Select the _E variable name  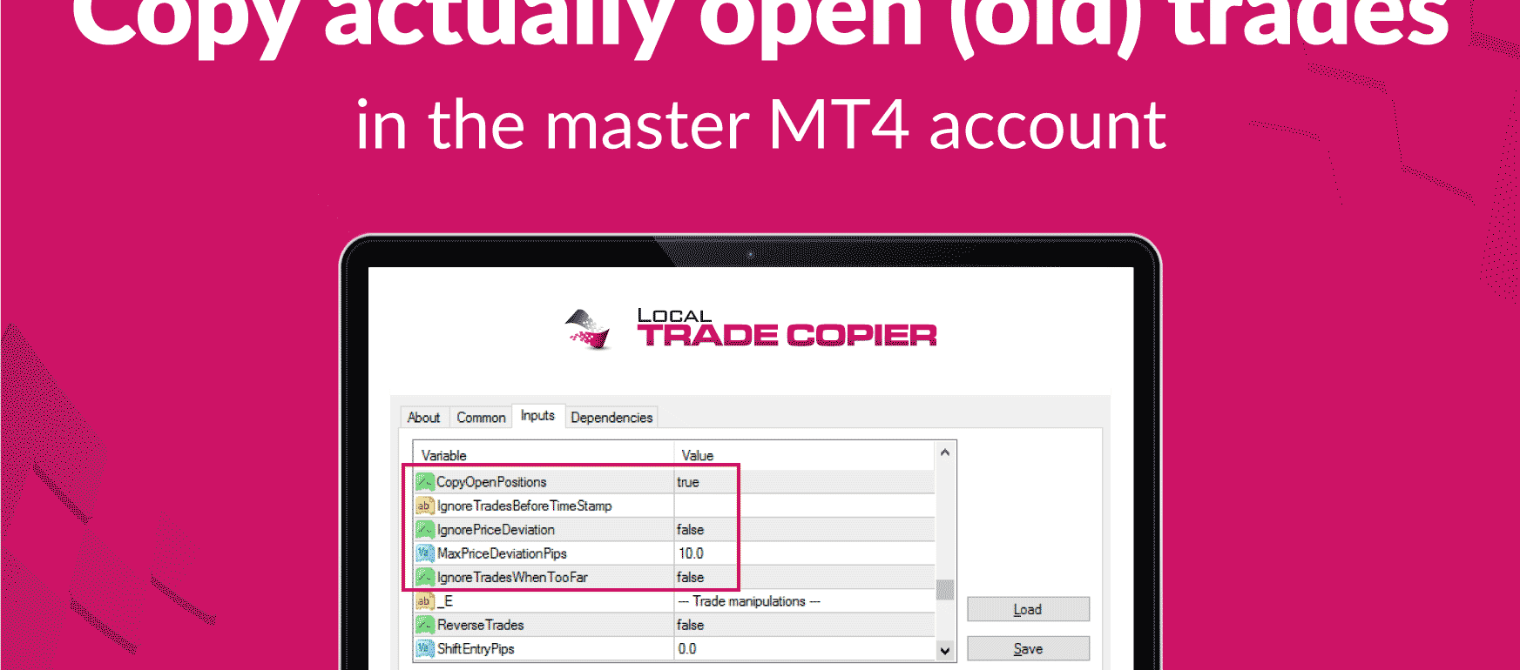[x=445, y=601]
